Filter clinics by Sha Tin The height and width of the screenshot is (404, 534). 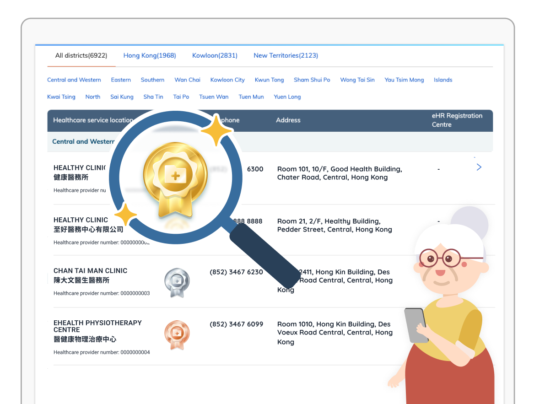click(153, 97)
